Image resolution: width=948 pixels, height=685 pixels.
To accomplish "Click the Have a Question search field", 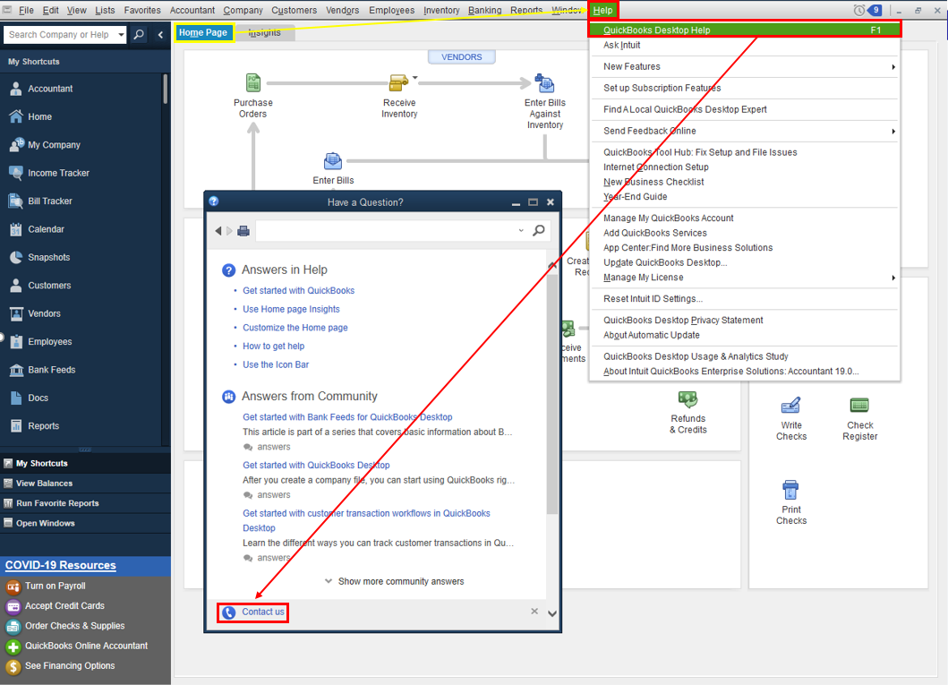I will click(387, 230).
